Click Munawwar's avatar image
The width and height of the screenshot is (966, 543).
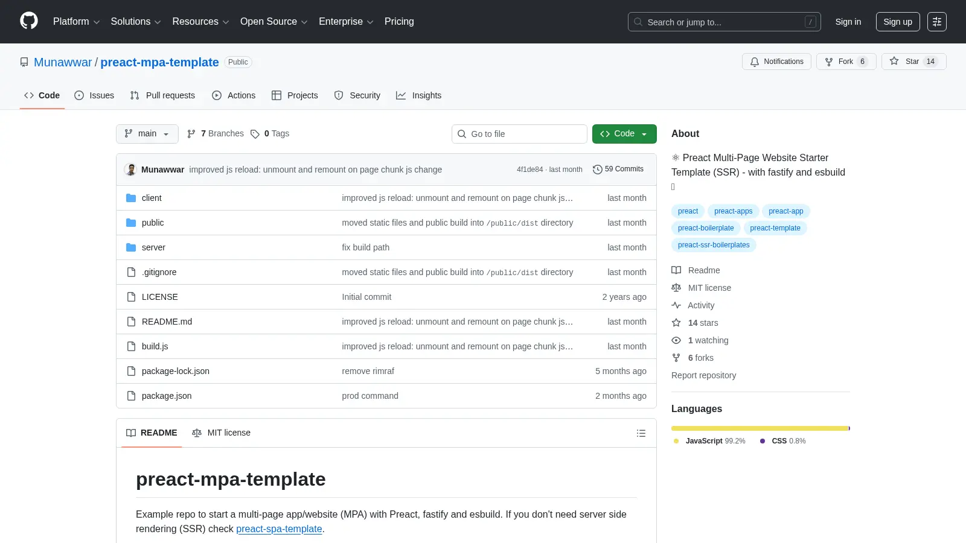130,170
